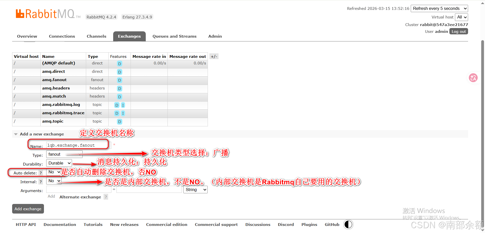The image size is (485, 233).
Task: Open the Commercial support footer link
Action: click(x=216, y=224)
